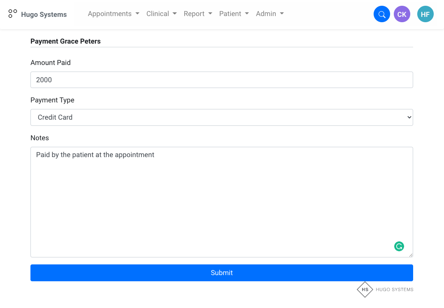The image size is (444, 308).
Task: Click the HS diamond footer logo
Action: [x=365, y=289]
